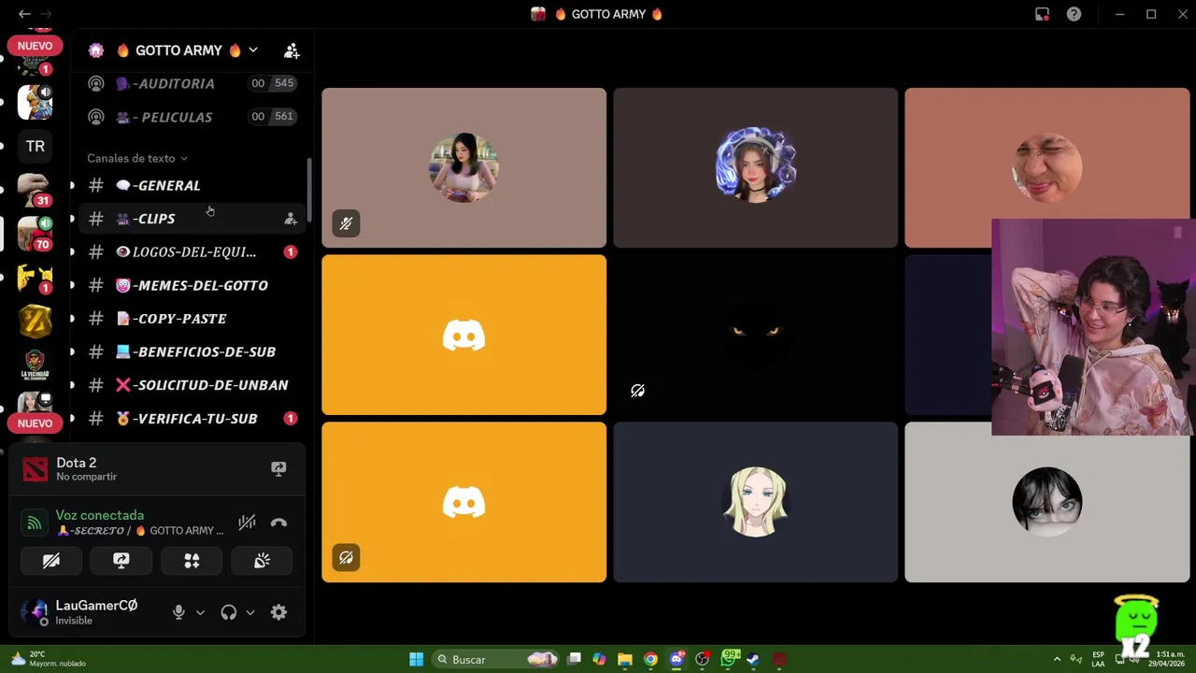Toggle noise suppression icon next to Voz conectada
This screenshot has width=1196, height=673.
coord(247,523)
